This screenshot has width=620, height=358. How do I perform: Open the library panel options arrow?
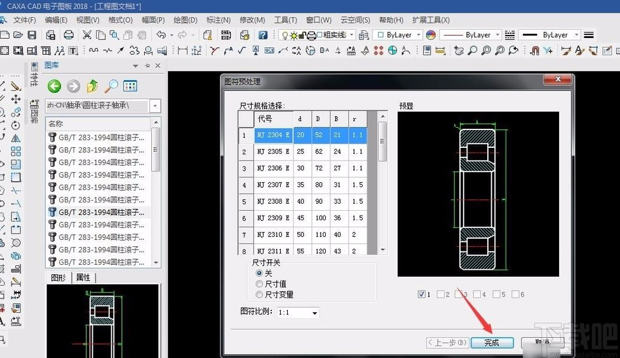point(136,65)
